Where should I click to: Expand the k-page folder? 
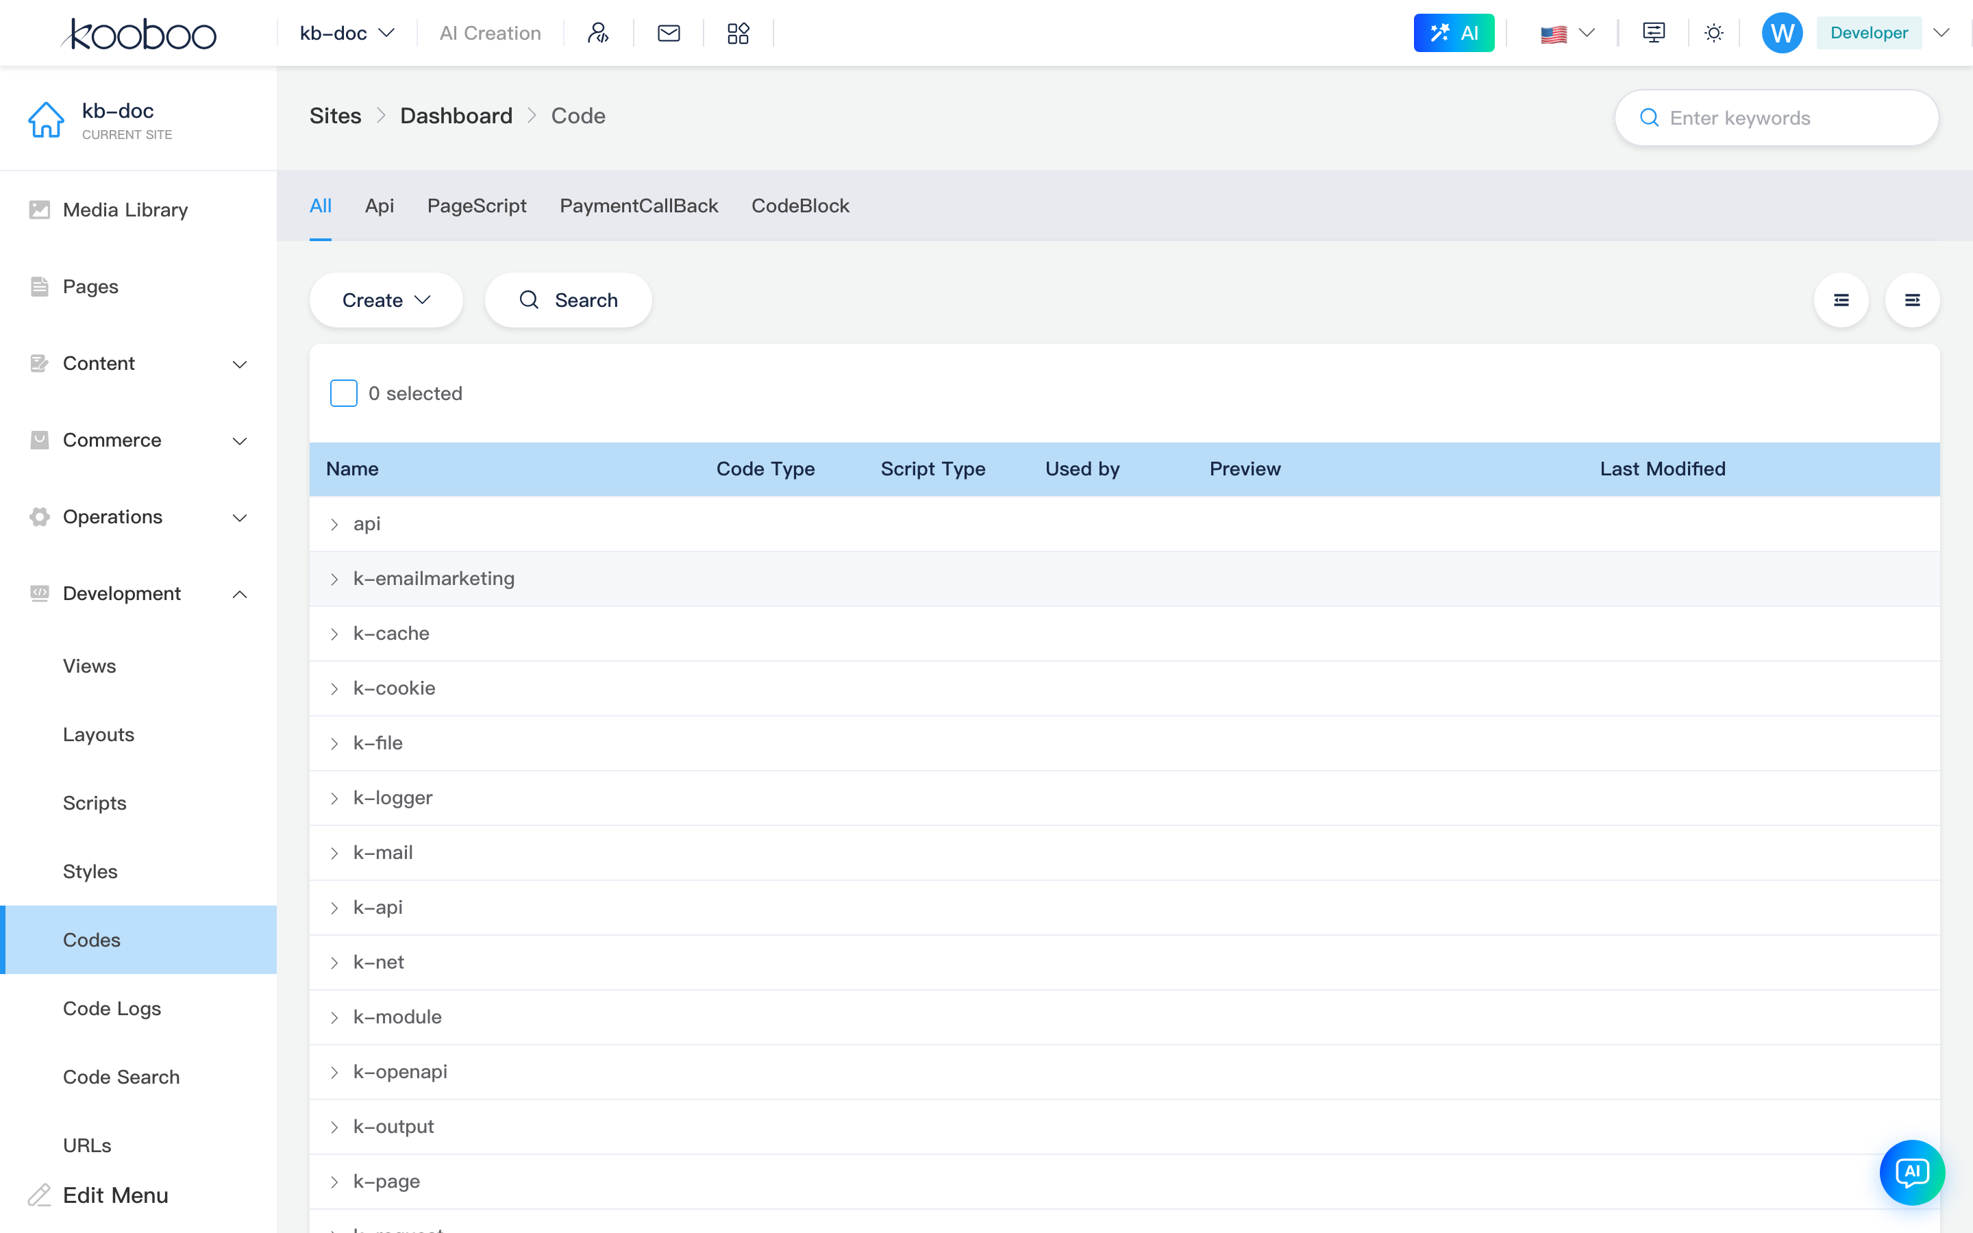pyautogui.click(x=334, y=1182)
